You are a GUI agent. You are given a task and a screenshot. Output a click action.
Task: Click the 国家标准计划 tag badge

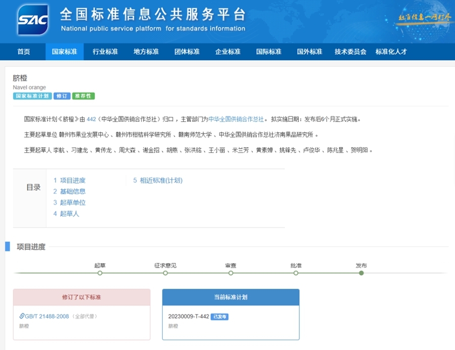[32, 96]
